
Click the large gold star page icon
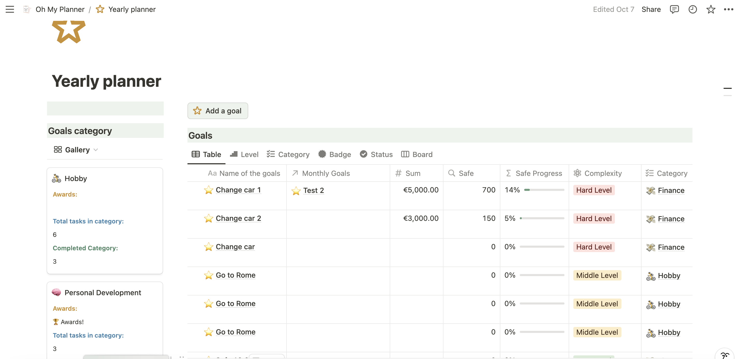pyautogui.click(x=69, y=32)
